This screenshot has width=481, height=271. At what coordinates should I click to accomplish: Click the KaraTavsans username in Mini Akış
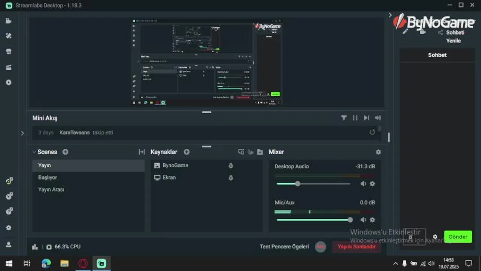click(x=75, y=132)
